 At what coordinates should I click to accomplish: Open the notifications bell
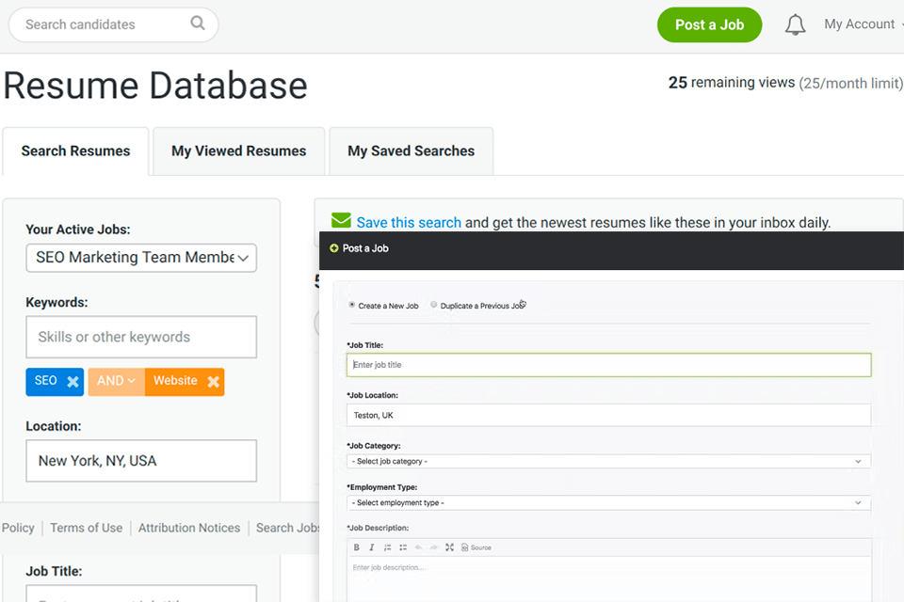(x=795, y=25)
